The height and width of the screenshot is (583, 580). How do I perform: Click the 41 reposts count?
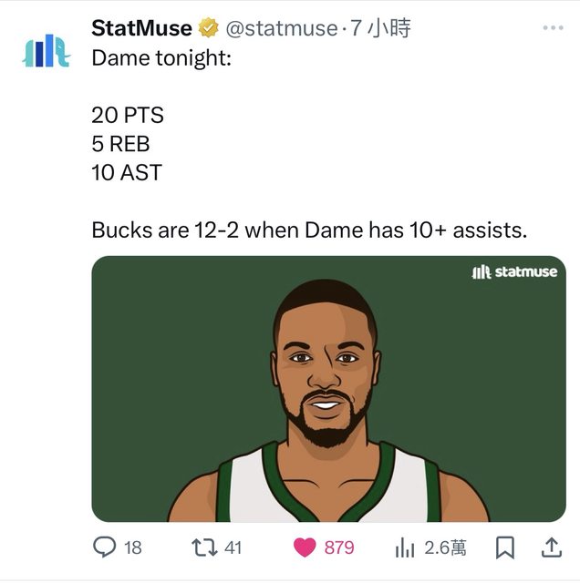(233, 547)
